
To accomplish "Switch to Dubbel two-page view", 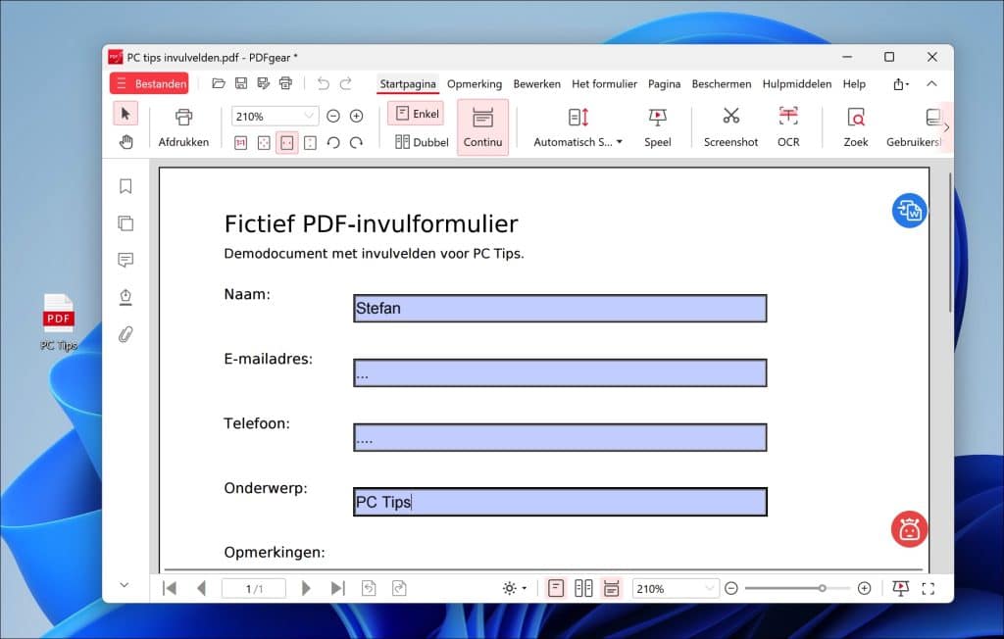I will 422,142.
